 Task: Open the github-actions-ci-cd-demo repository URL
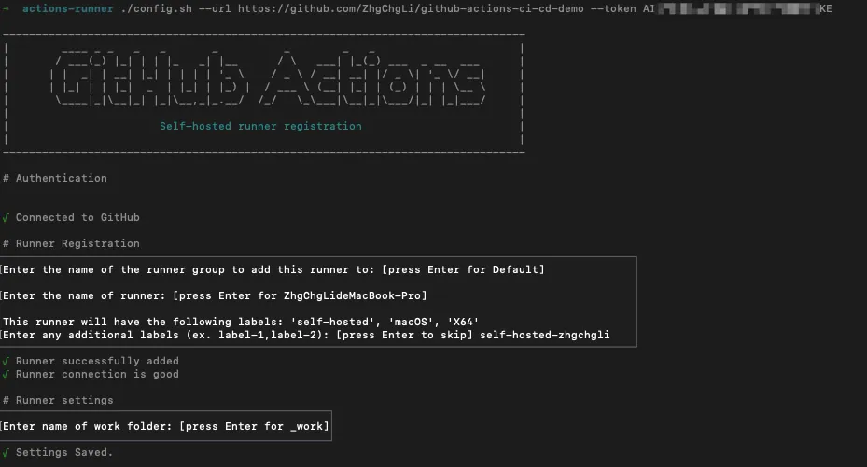pos(410,8)
